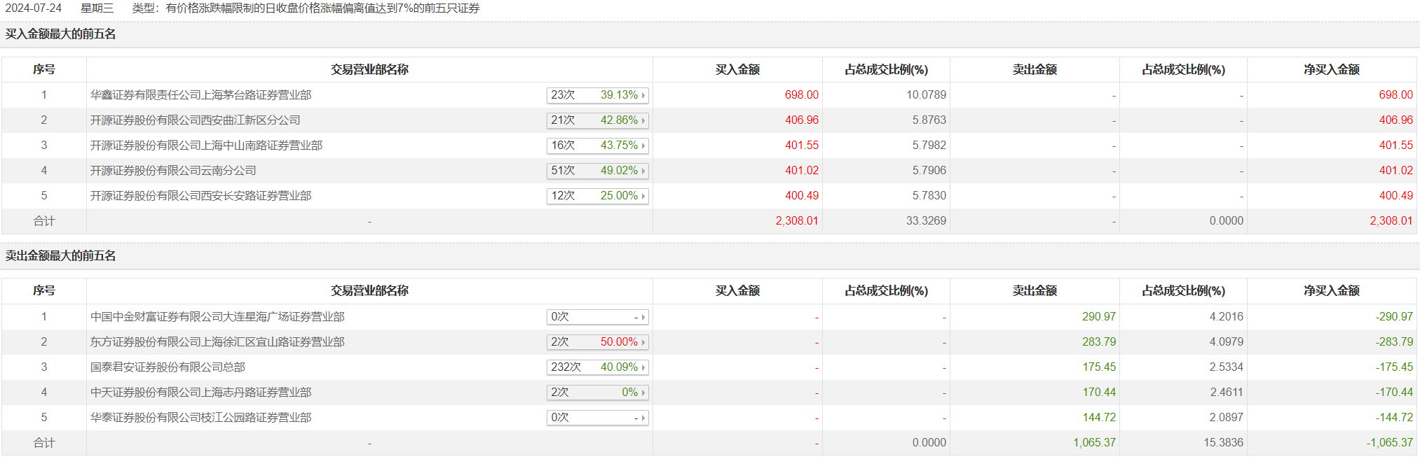Open 开源证券西安曲江新区分公司 link
This screenshot has width=1420, height=459.
pos(195,120)
